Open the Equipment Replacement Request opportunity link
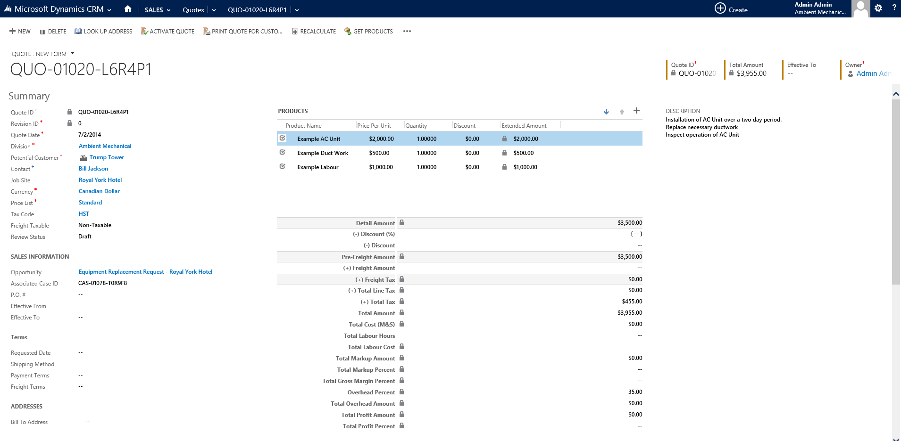This screenshot has width=901, height=441. pyautogui.click(x=145, y=272)
